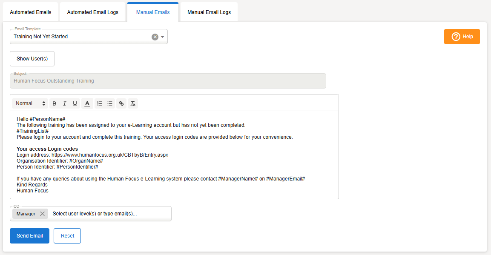This screenshot has width=491, height=255.
Task: Expand the Email Template dropdown arrow
Action: click(163, 37)
